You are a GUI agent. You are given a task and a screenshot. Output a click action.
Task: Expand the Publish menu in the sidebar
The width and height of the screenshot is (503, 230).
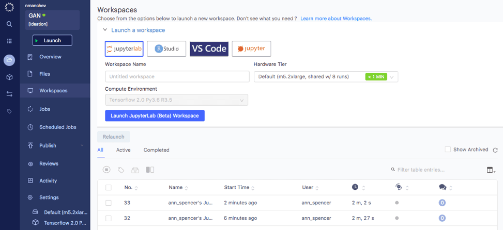click(82, 145)
